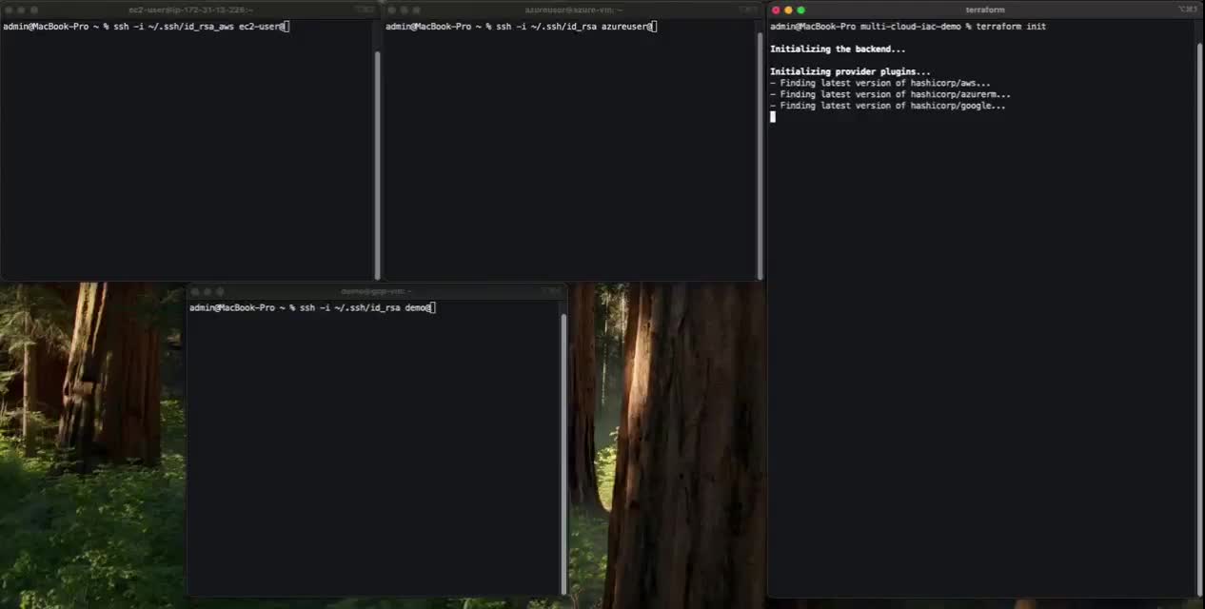This screenshot has width=1205, height=609.
Task: Click the hashicorp/aws version line
Action: tap(880, 84)
